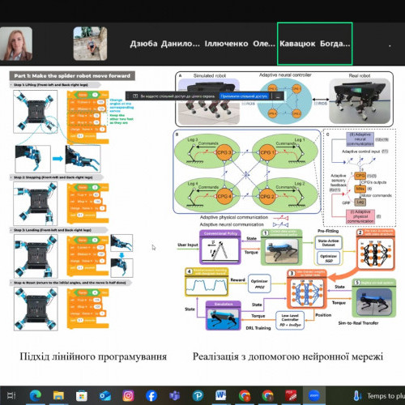This screenshot has height=405, width=405.
Task: Open the weather widget showing Temps
Action: [x=379, y=396]
